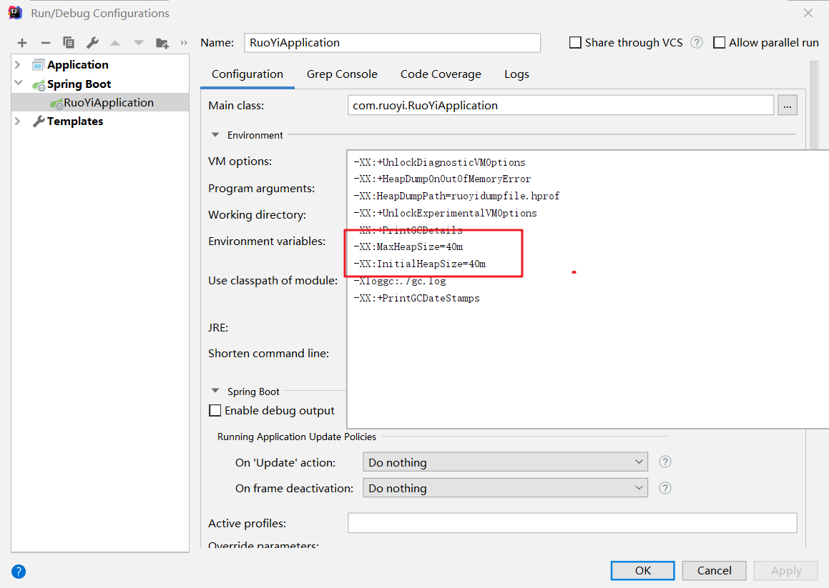Close the Run/Debug Configurations dialog
Screen dimensions: 829x588
(x=808, y=13)
